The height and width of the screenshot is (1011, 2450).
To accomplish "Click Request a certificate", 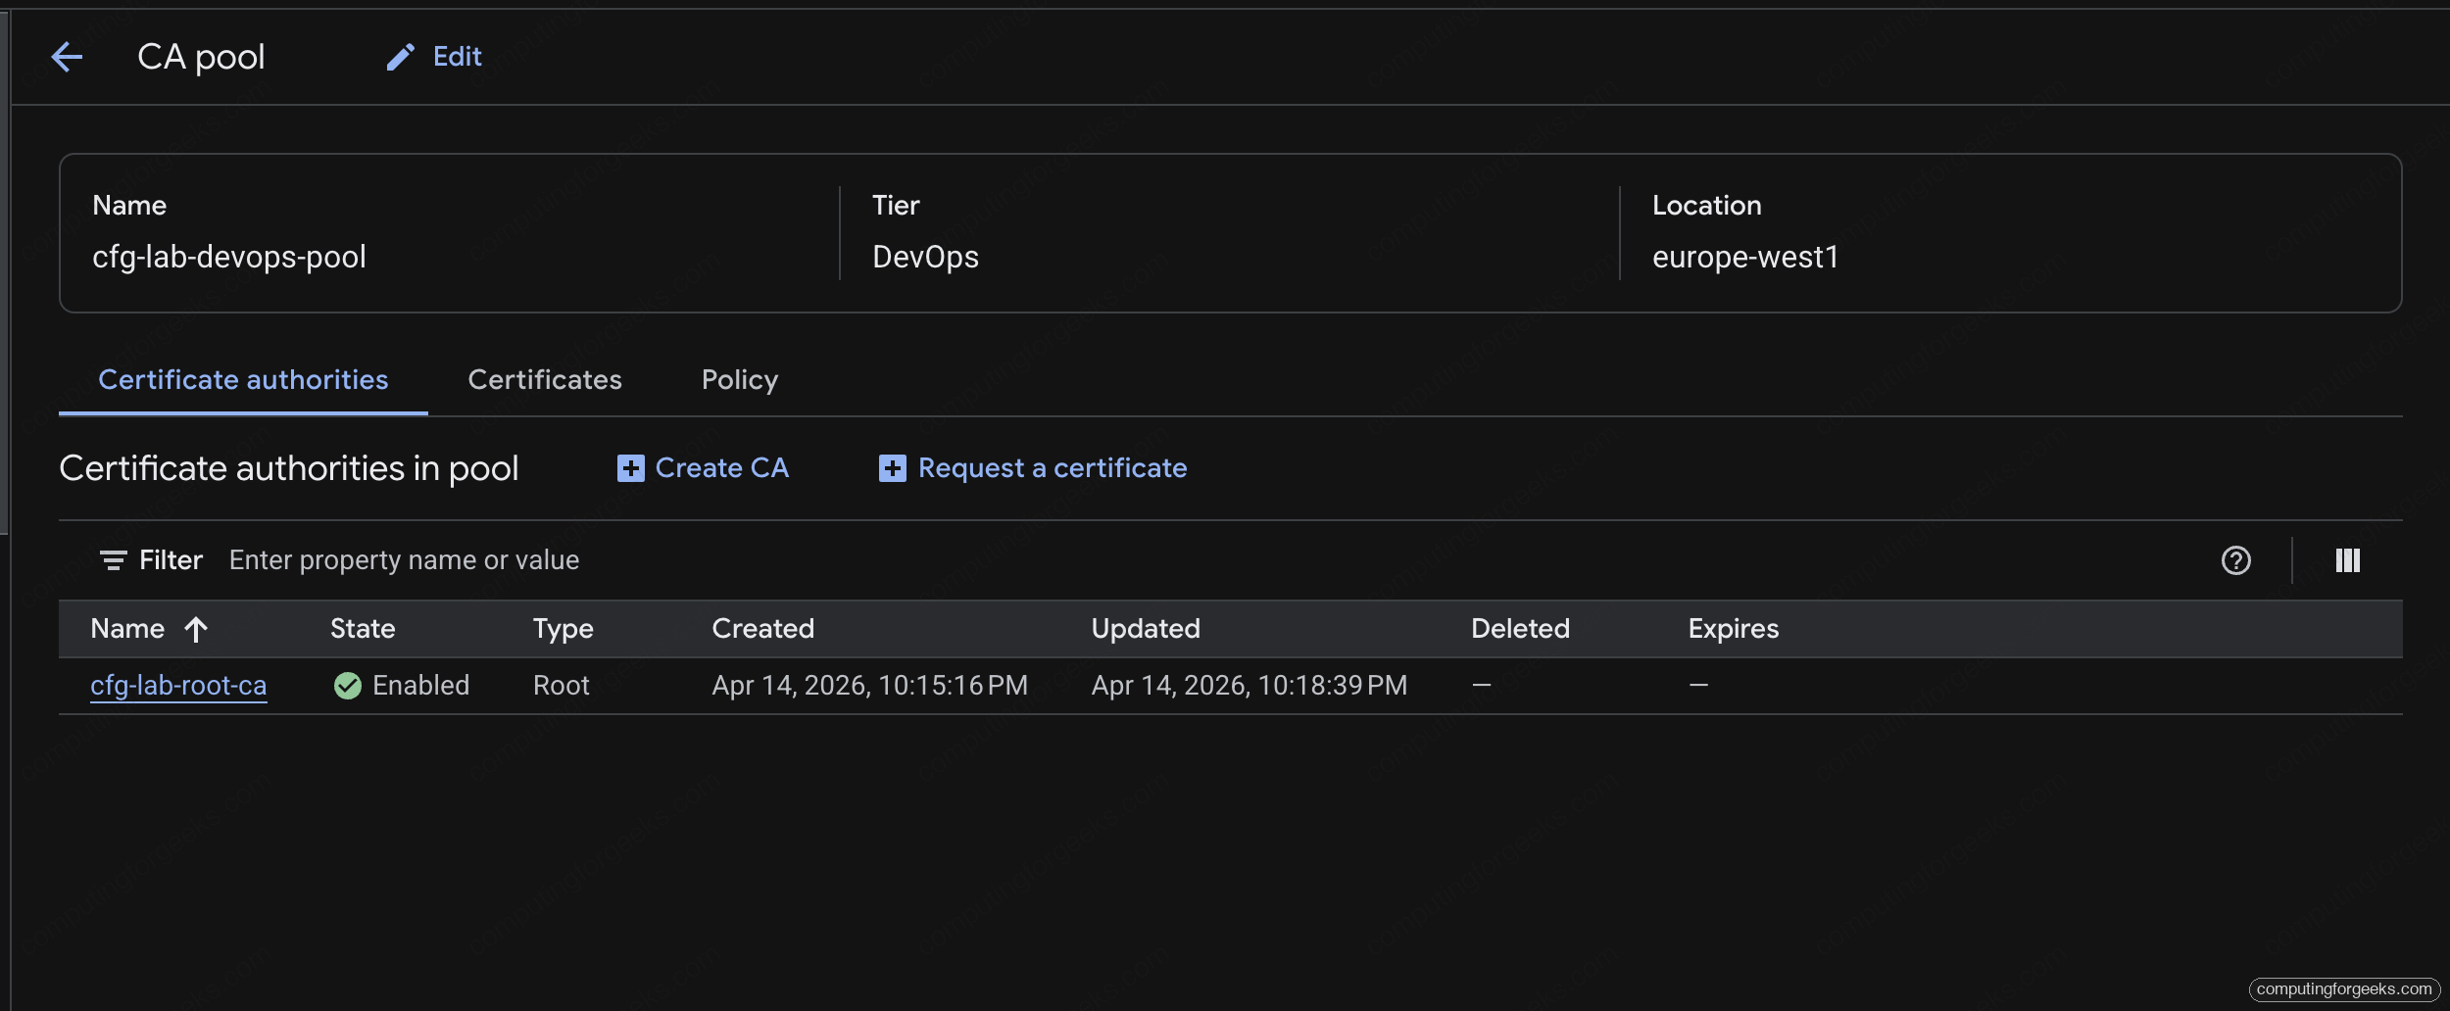I will [x=1051, y=468].
